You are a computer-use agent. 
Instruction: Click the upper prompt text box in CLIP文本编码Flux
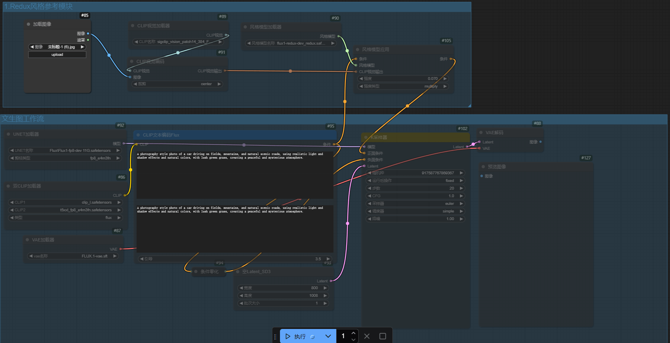[235, 175]
